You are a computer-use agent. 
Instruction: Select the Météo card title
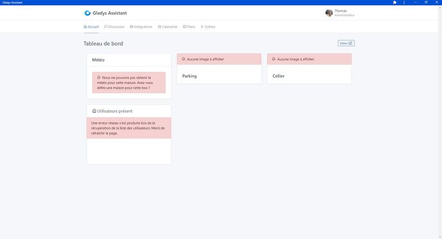click(98, 60)
